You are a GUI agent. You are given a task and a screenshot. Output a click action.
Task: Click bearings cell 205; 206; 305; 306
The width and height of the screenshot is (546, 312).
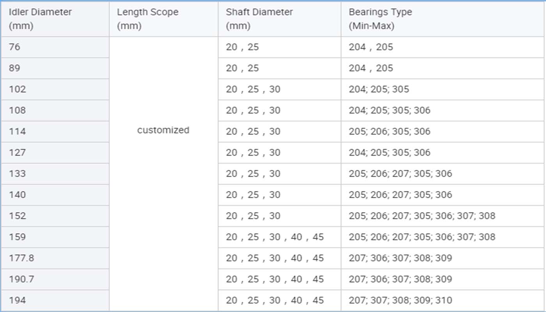443,131
